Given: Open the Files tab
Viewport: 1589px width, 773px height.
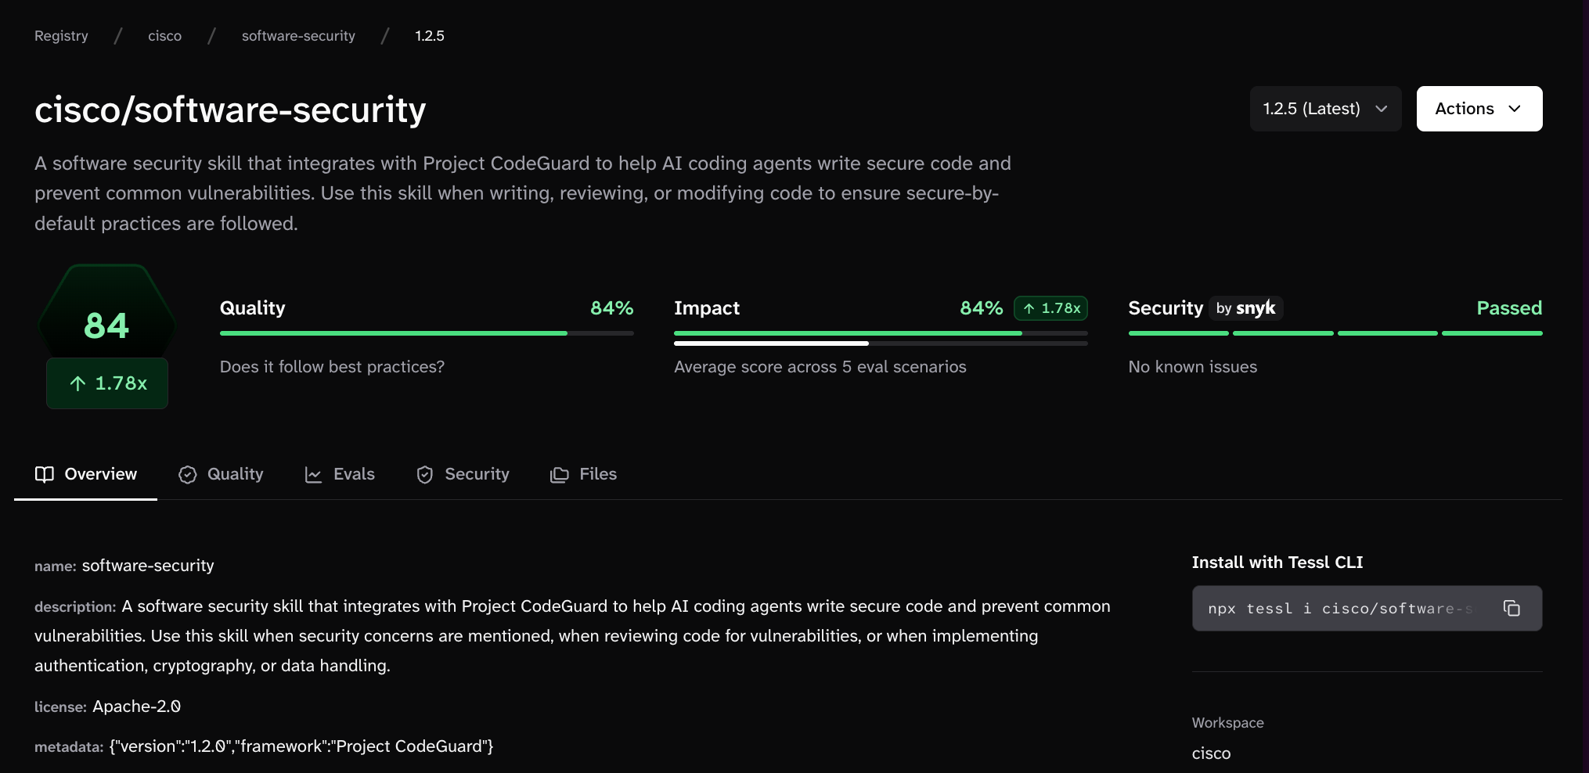Looking at the screenshot, I should 583,474.
